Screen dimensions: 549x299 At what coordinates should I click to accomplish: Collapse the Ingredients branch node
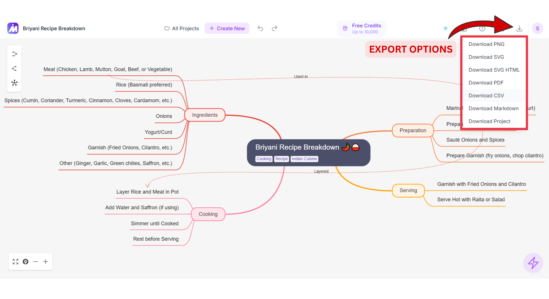coord(205,115)
